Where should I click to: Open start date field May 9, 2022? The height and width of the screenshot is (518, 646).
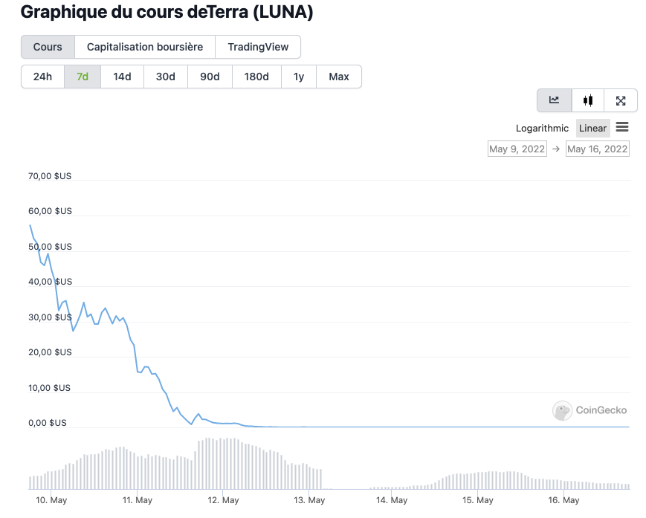(x=517, y=149)
